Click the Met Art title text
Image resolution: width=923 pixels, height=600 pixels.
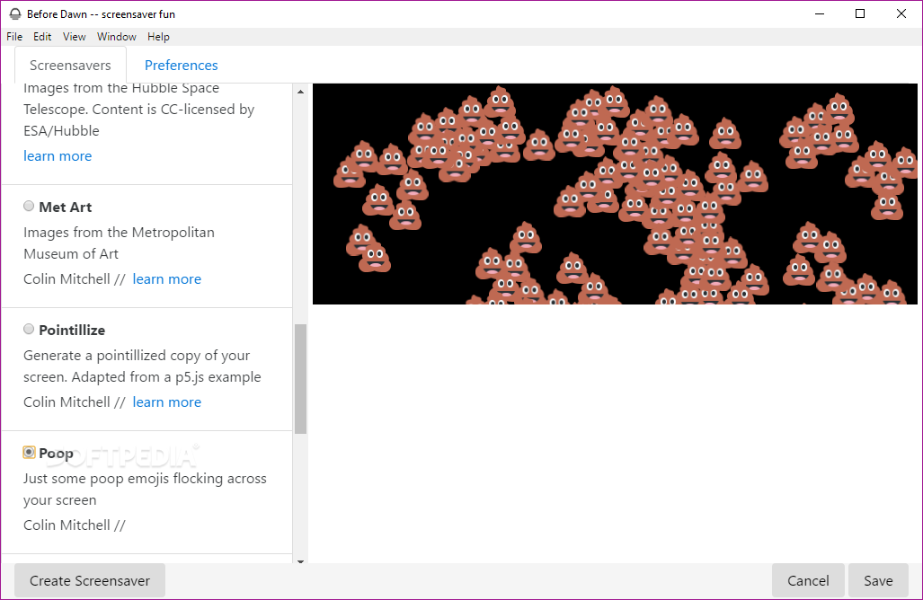coord(66,207)
